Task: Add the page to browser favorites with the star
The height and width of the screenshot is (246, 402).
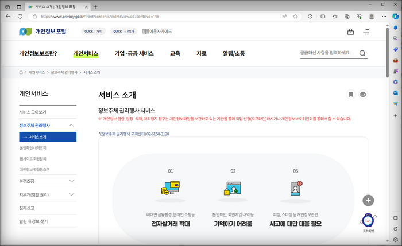Action: pyautogui.click(x=295, y=17)
